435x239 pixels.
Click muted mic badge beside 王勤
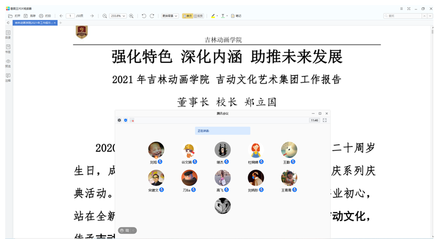293,162
